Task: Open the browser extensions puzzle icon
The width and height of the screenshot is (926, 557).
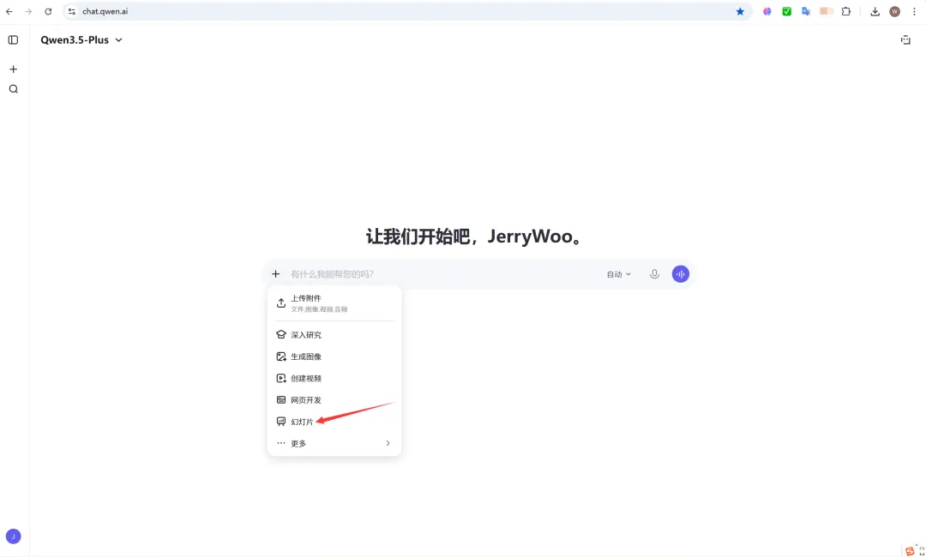Action: click(846, 11)
